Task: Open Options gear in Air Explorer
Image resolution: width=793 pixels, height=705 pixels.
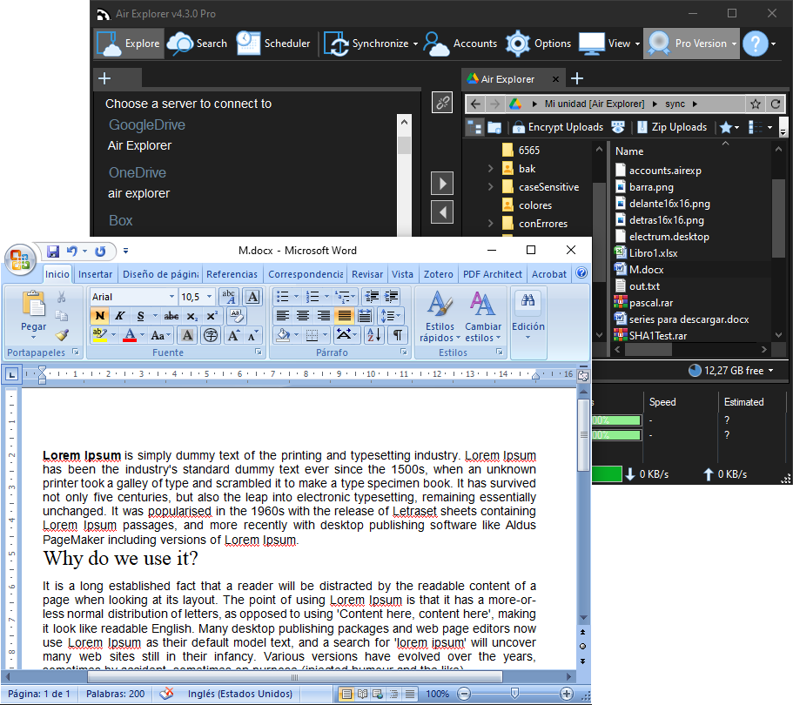Action: 539,44
